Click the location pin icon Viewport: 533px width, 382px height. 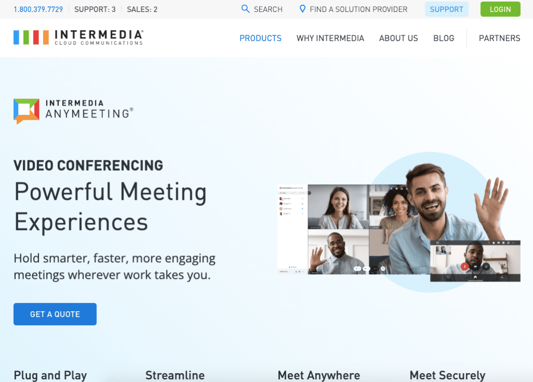(x=302, y=9)
